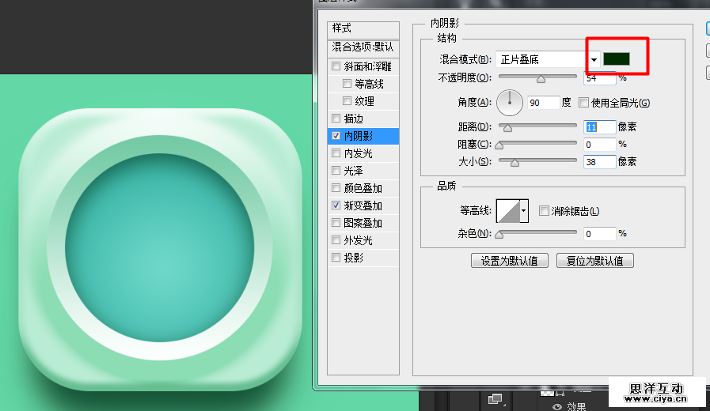The height and width of the screenshot is (411, 710).
Task: Adjust the 大小 size slider
Action: pyautogui.click(x=514, y=162)
